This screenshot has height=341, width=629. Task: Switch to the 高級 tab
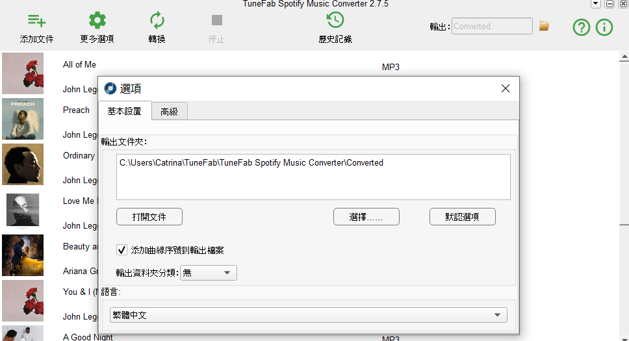pyautogui.click(x=170, y=112)
